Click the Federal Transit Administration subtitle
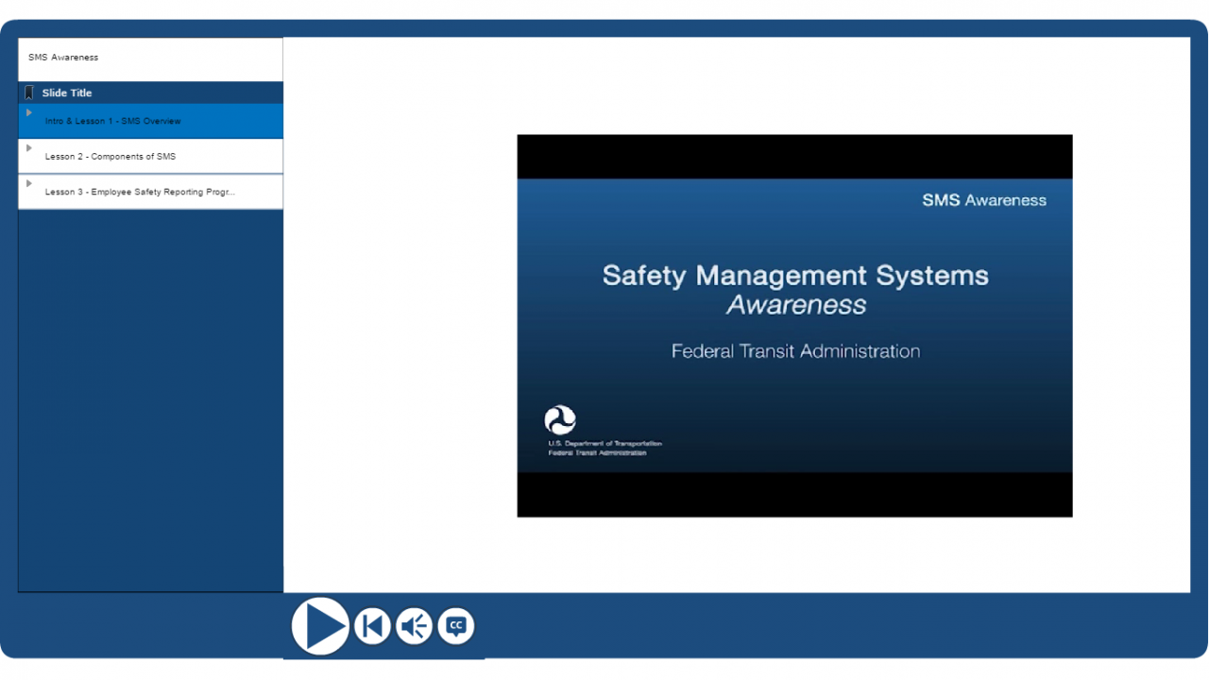Image resolution: width=1209 pixels, height=680 pixels. [x=795, y=351]
